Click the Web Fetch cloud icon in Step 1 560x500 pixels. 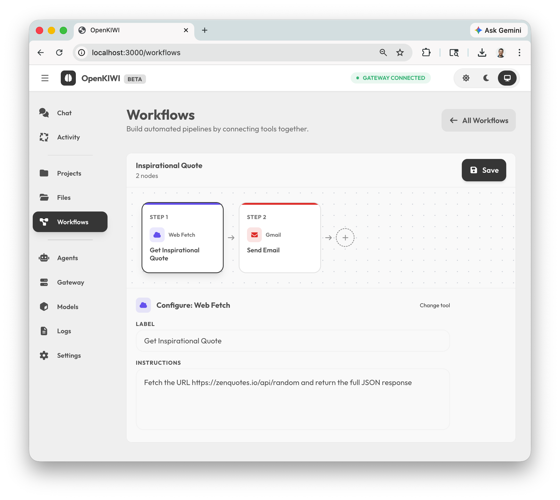coord(157,235)
